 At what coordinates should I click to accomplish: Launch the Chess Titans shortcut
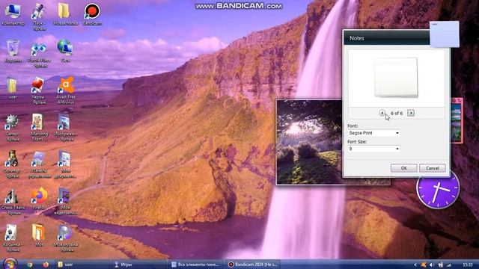click(x=13, y=202)
